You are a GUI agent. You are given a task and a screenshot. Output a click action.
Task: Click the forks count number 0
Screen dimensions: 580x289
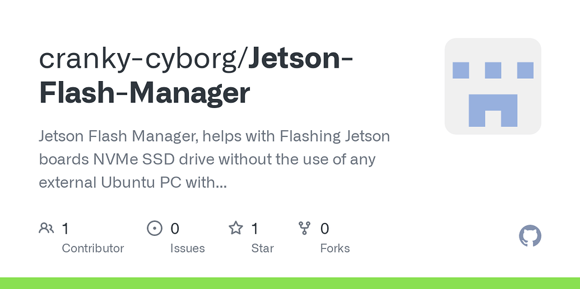[324, 229]
